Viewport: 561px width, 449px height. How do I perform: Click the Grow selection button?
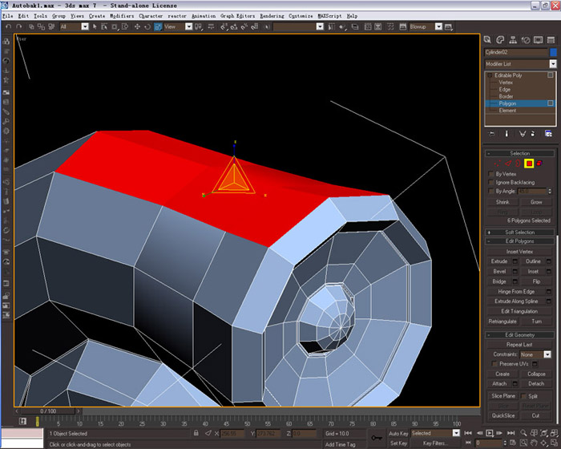536,202
